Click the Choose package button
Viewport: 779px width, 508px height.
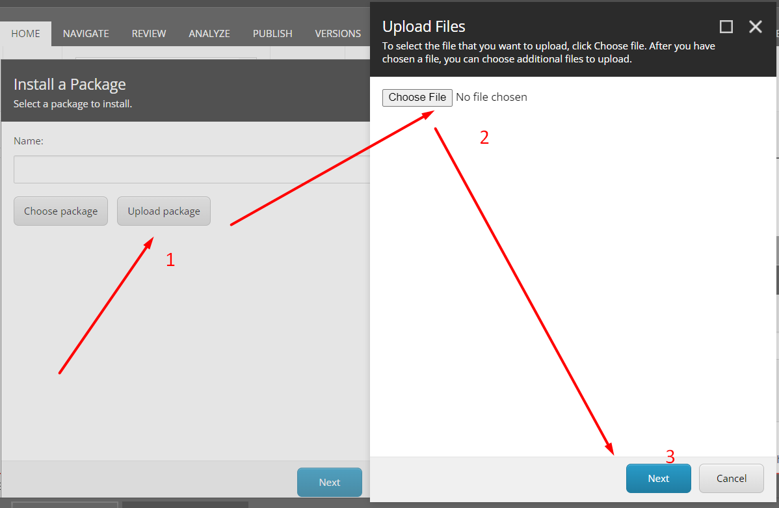60,211
